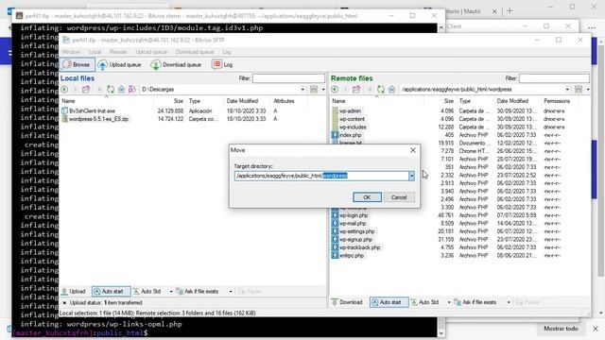
Task: Sort Remote files by Type column
Action: 465,101
